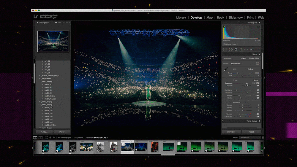
Task: Expand the _classic_concert_vol_02 preset folder
Action: pos(40,76)
